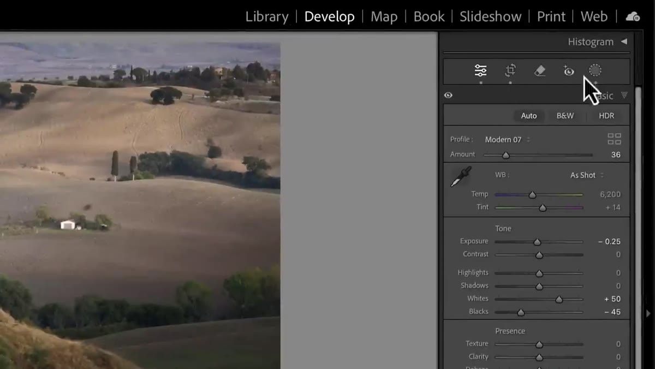Switch to the Library module
Viewport: 655px width, 369px height.
[267, 16]
